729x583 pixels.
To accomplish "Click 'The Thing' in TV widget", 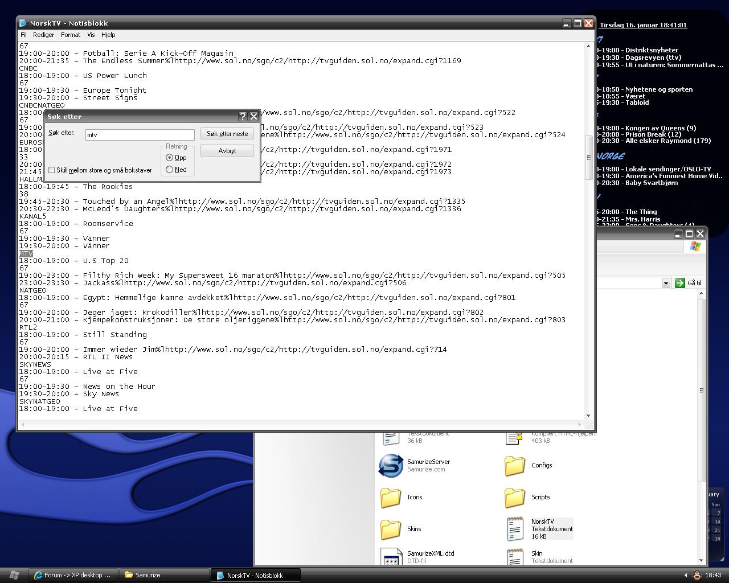I will (641, 212).
